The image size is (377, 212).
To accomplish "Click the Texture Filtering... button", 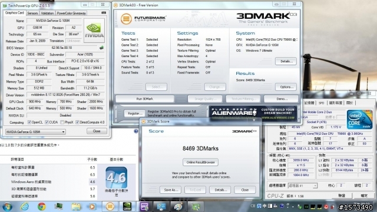I will click(x=243, y=99).
